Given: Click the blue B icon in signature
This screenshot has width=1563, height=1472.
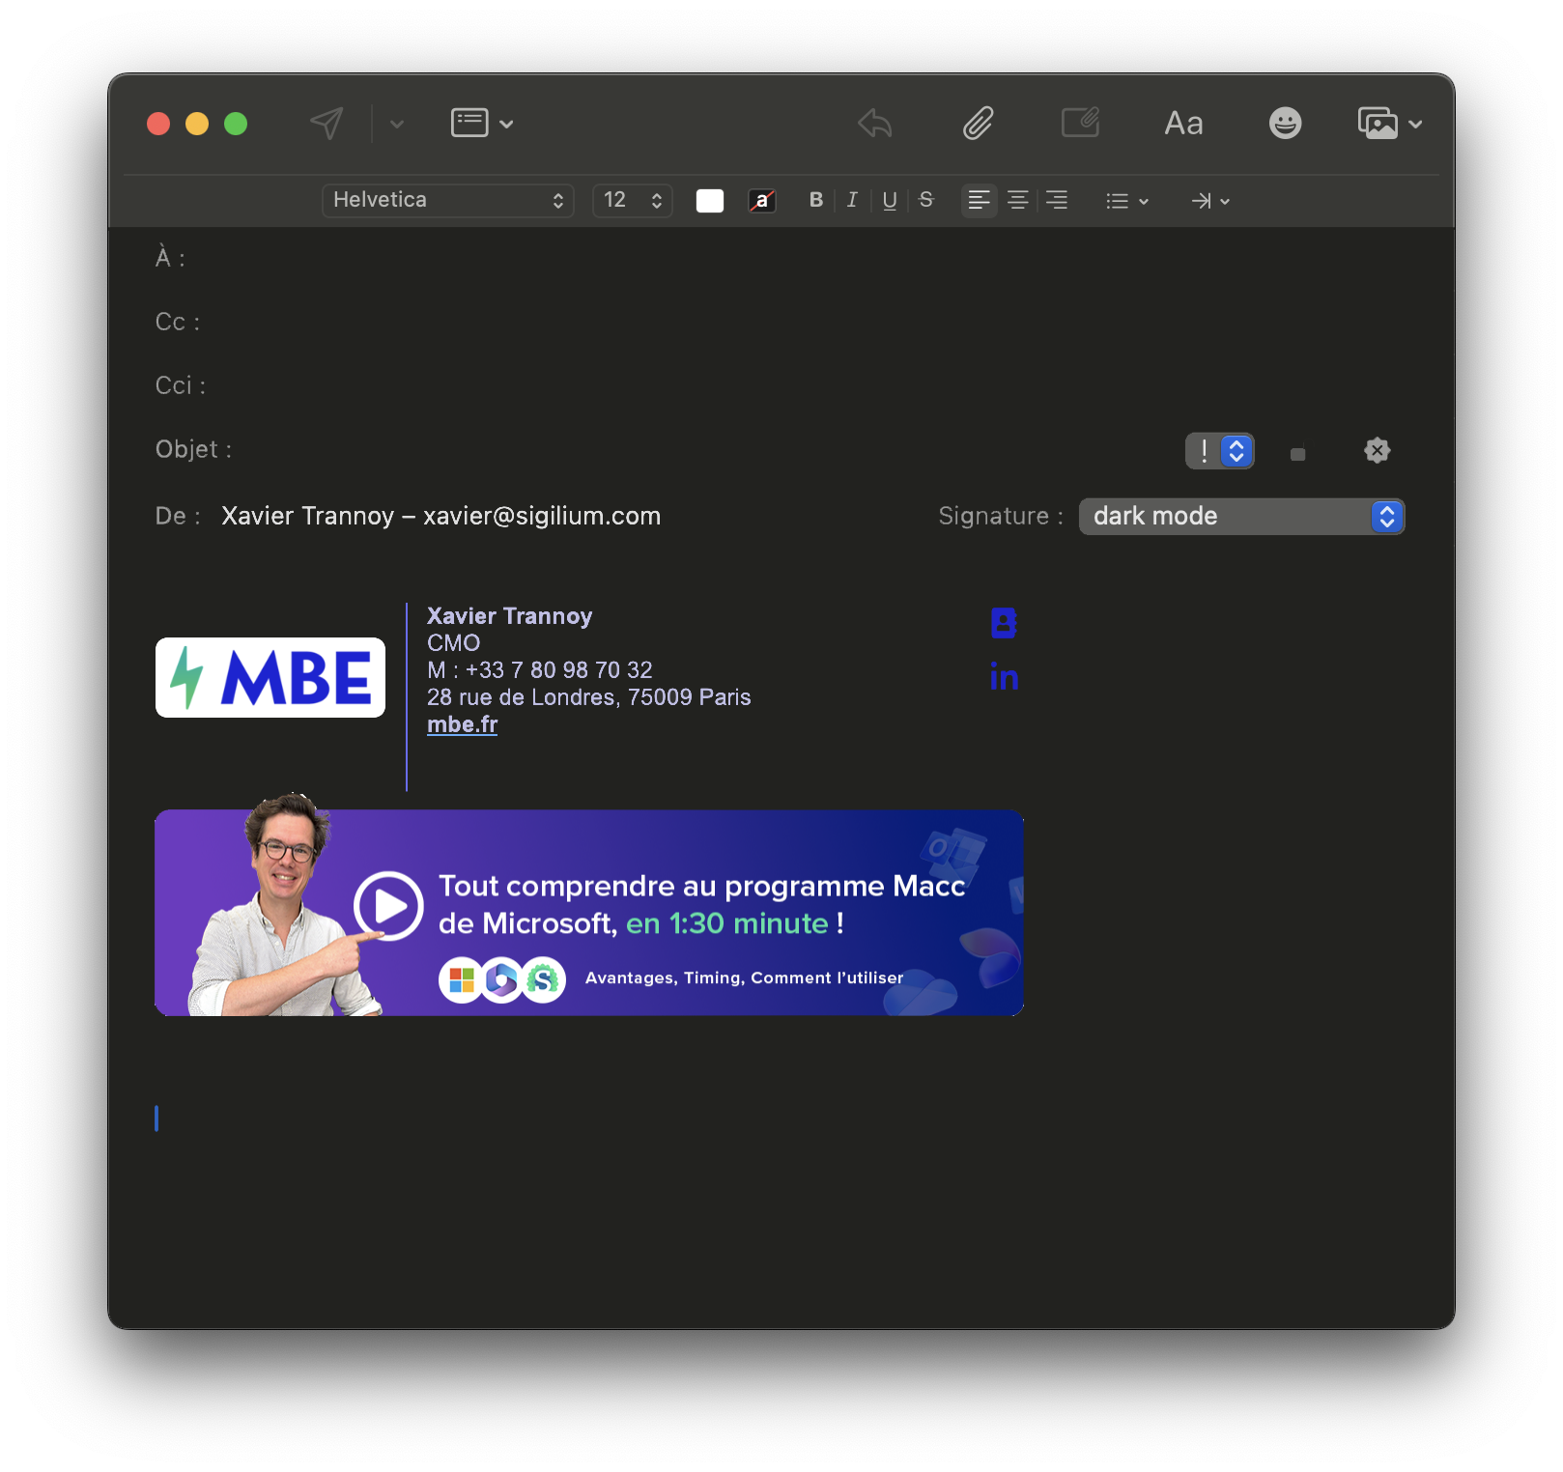Looking at the screenshot, I should [x=1004, y=624].
